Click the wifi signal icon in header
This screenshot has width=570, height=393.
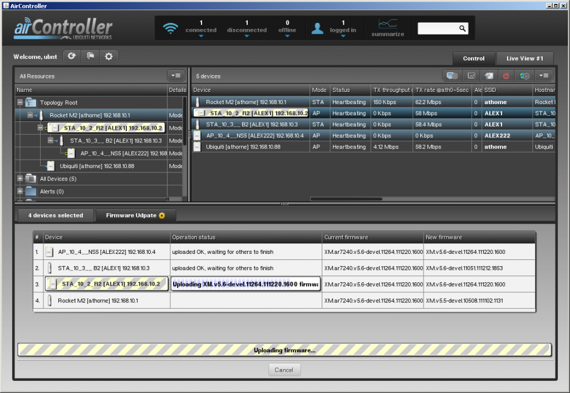[170, 28]
